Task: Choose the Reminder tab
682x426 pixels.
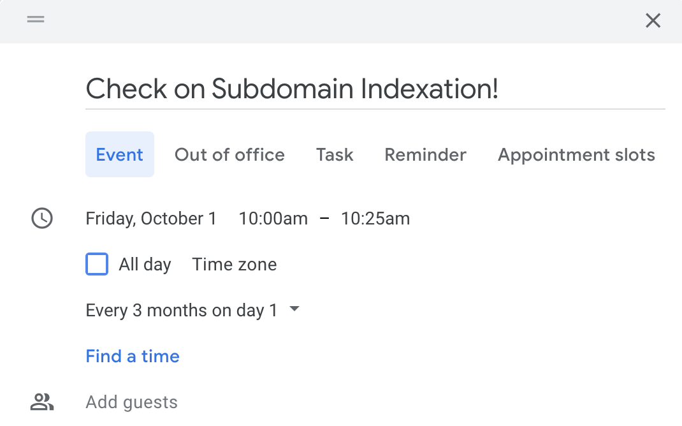Action: tap(425, 155)
